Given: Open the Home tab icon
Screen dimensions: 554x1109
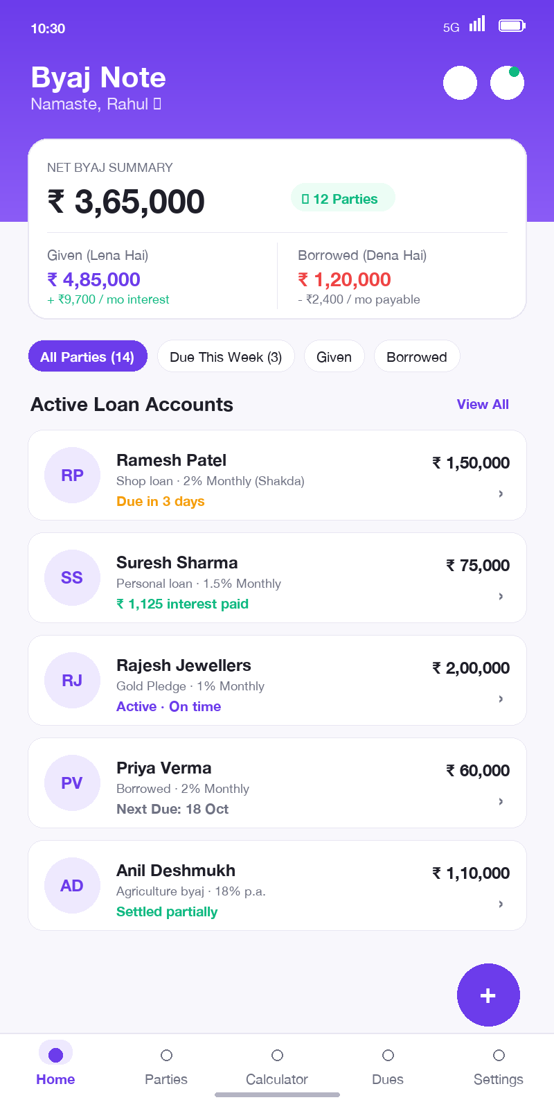Looking at the screenshot, I should click(55, 1054).
